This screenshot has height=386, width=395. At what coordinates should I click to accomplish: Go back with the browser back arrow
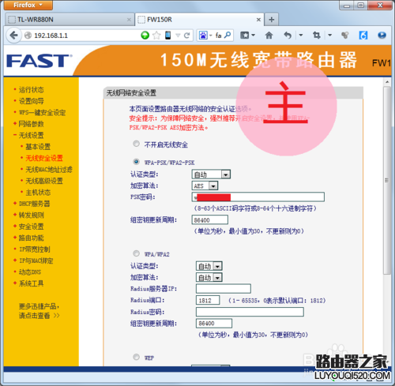[x=13, y=36]
